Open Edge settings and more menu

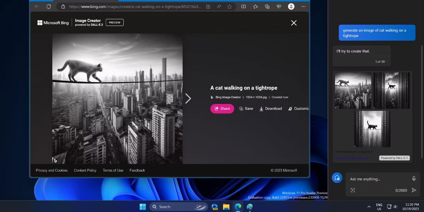[303, 6]
